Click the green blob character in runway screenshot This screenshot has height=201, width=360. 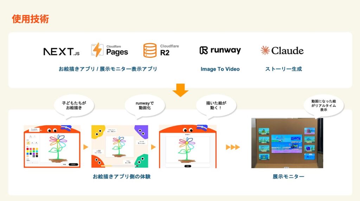(141, 161)
